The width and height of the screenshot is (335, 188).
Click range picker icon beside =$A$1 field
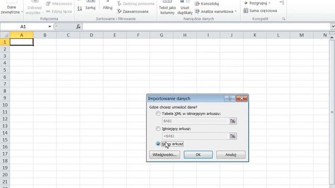pyautogui.click(x=232, y=136)
